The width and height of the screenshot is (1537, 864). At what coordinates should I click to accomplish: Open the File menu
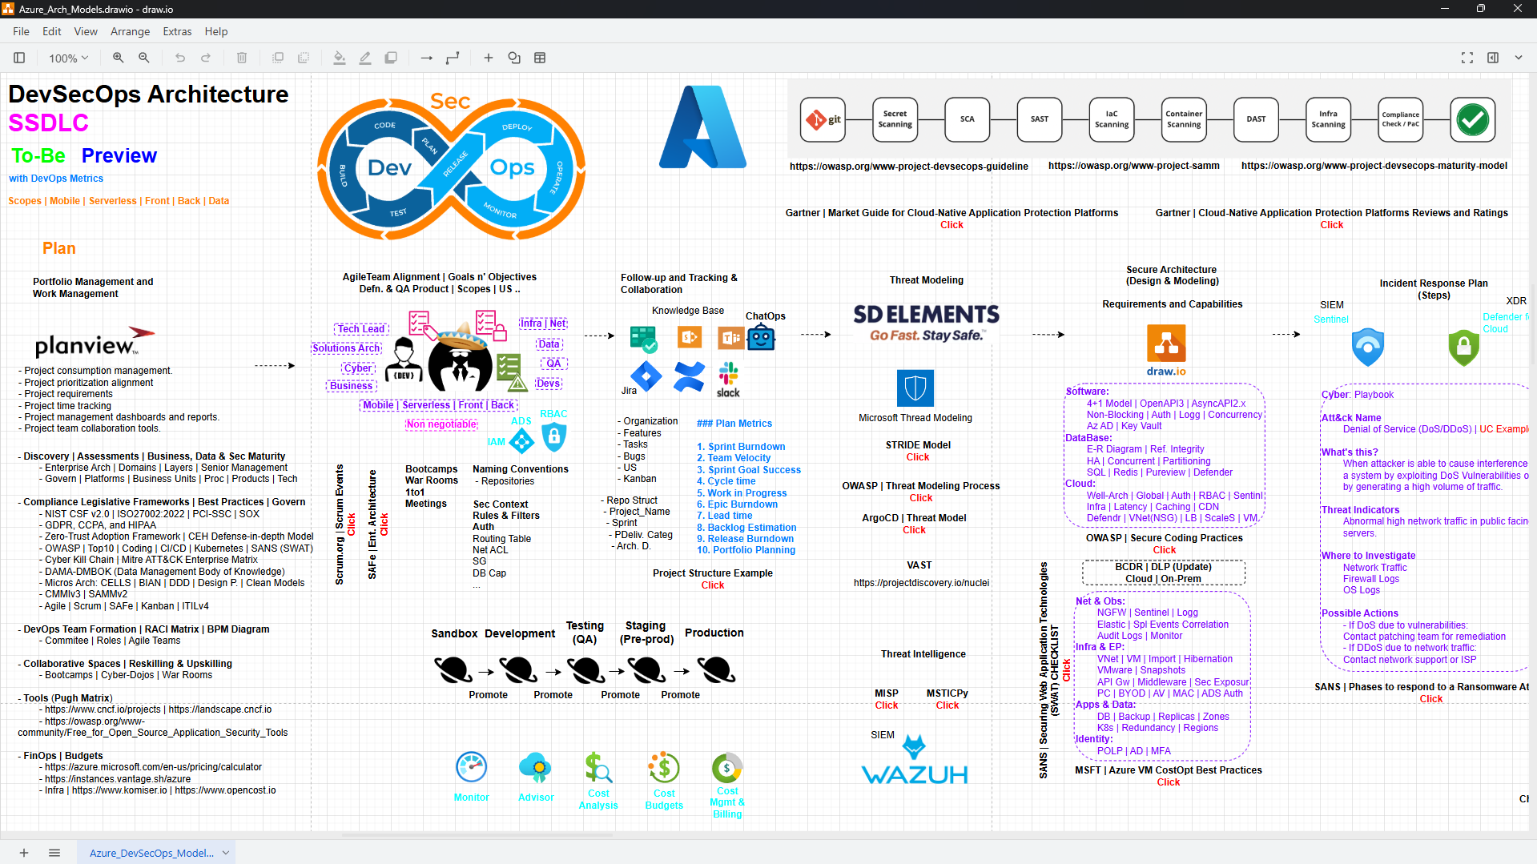[x=22, y=31]
